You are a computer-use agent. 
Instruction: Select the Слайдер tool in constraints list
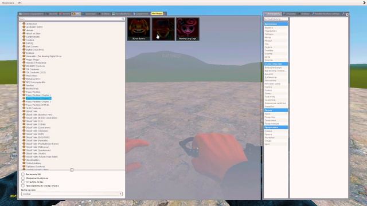point(276,50)
